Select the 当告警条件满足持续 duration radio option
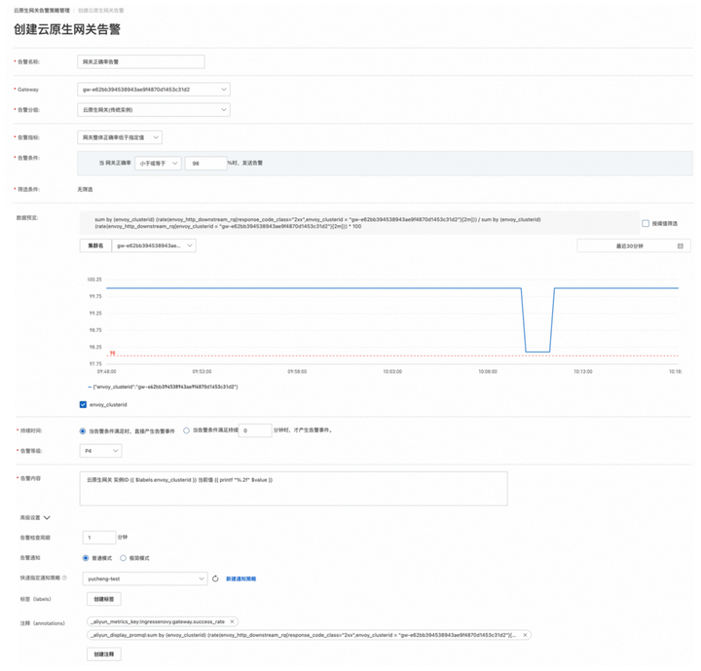Image resolution: width=701 pixels, height=671 pixels. [186, 430]
